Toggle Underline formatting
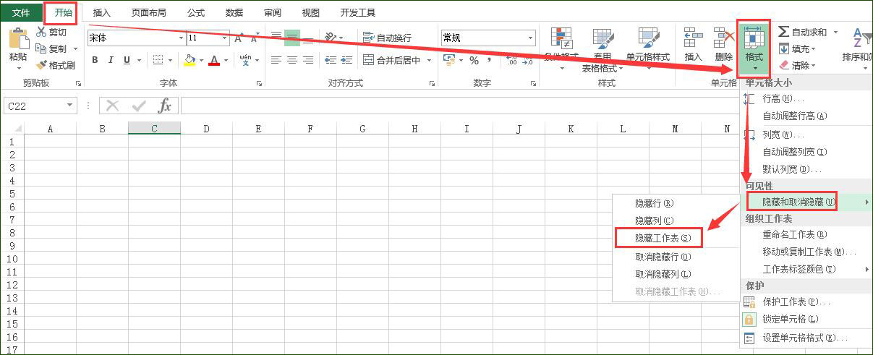 127,60
